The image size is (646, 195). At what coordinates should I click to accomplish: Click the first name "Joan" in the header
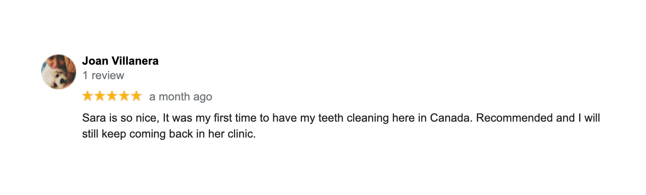(x=94, y=61)
